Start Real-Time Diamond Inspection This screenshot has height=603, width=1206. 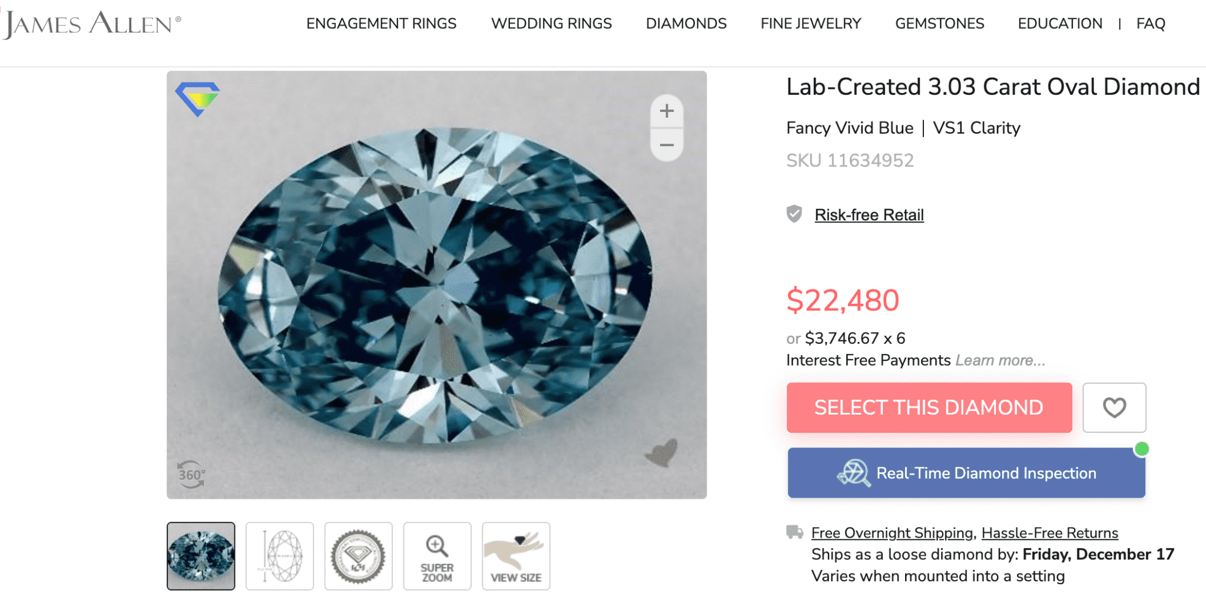966,473
